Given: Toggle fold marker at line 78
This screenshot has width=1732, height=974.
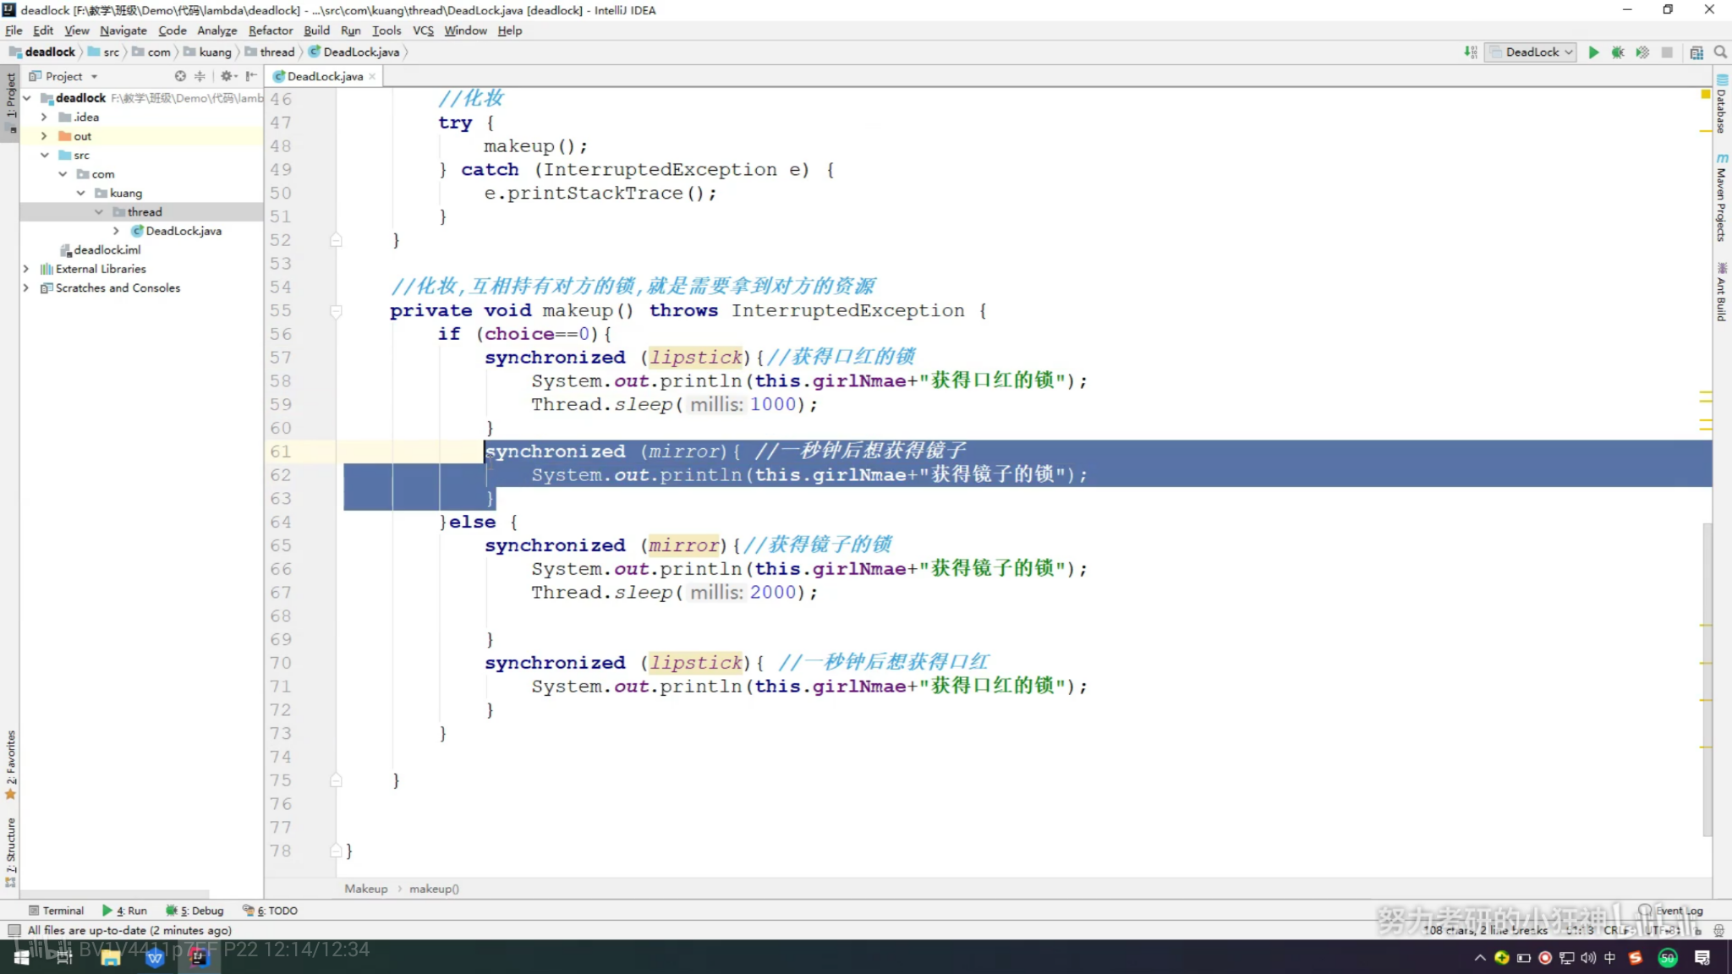Looking at the screenshot, I should pyautogui.click(x=336, y=851).
